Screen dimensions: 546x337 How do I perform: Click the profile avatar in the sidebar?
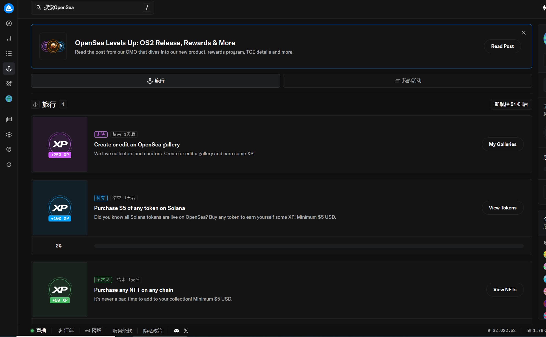click(x=9, y=99)
